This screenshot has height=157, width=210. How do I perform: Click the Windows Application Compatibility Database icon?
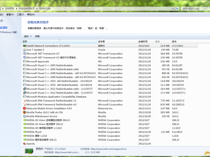[24, 97]
